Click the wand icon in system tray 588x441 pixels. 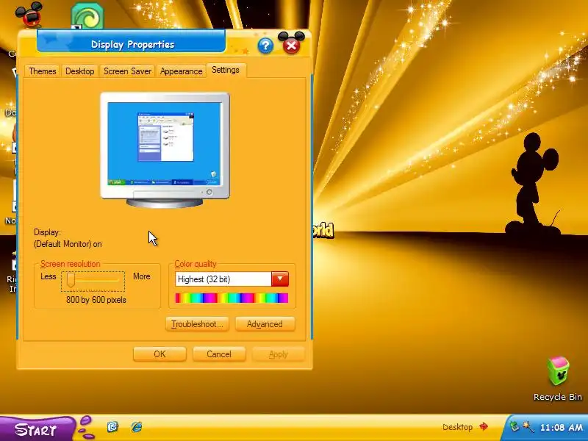[528, 426]
